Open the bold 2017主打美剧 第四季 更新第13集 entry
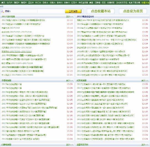The image size is (150, 147). tap(105, 92)
